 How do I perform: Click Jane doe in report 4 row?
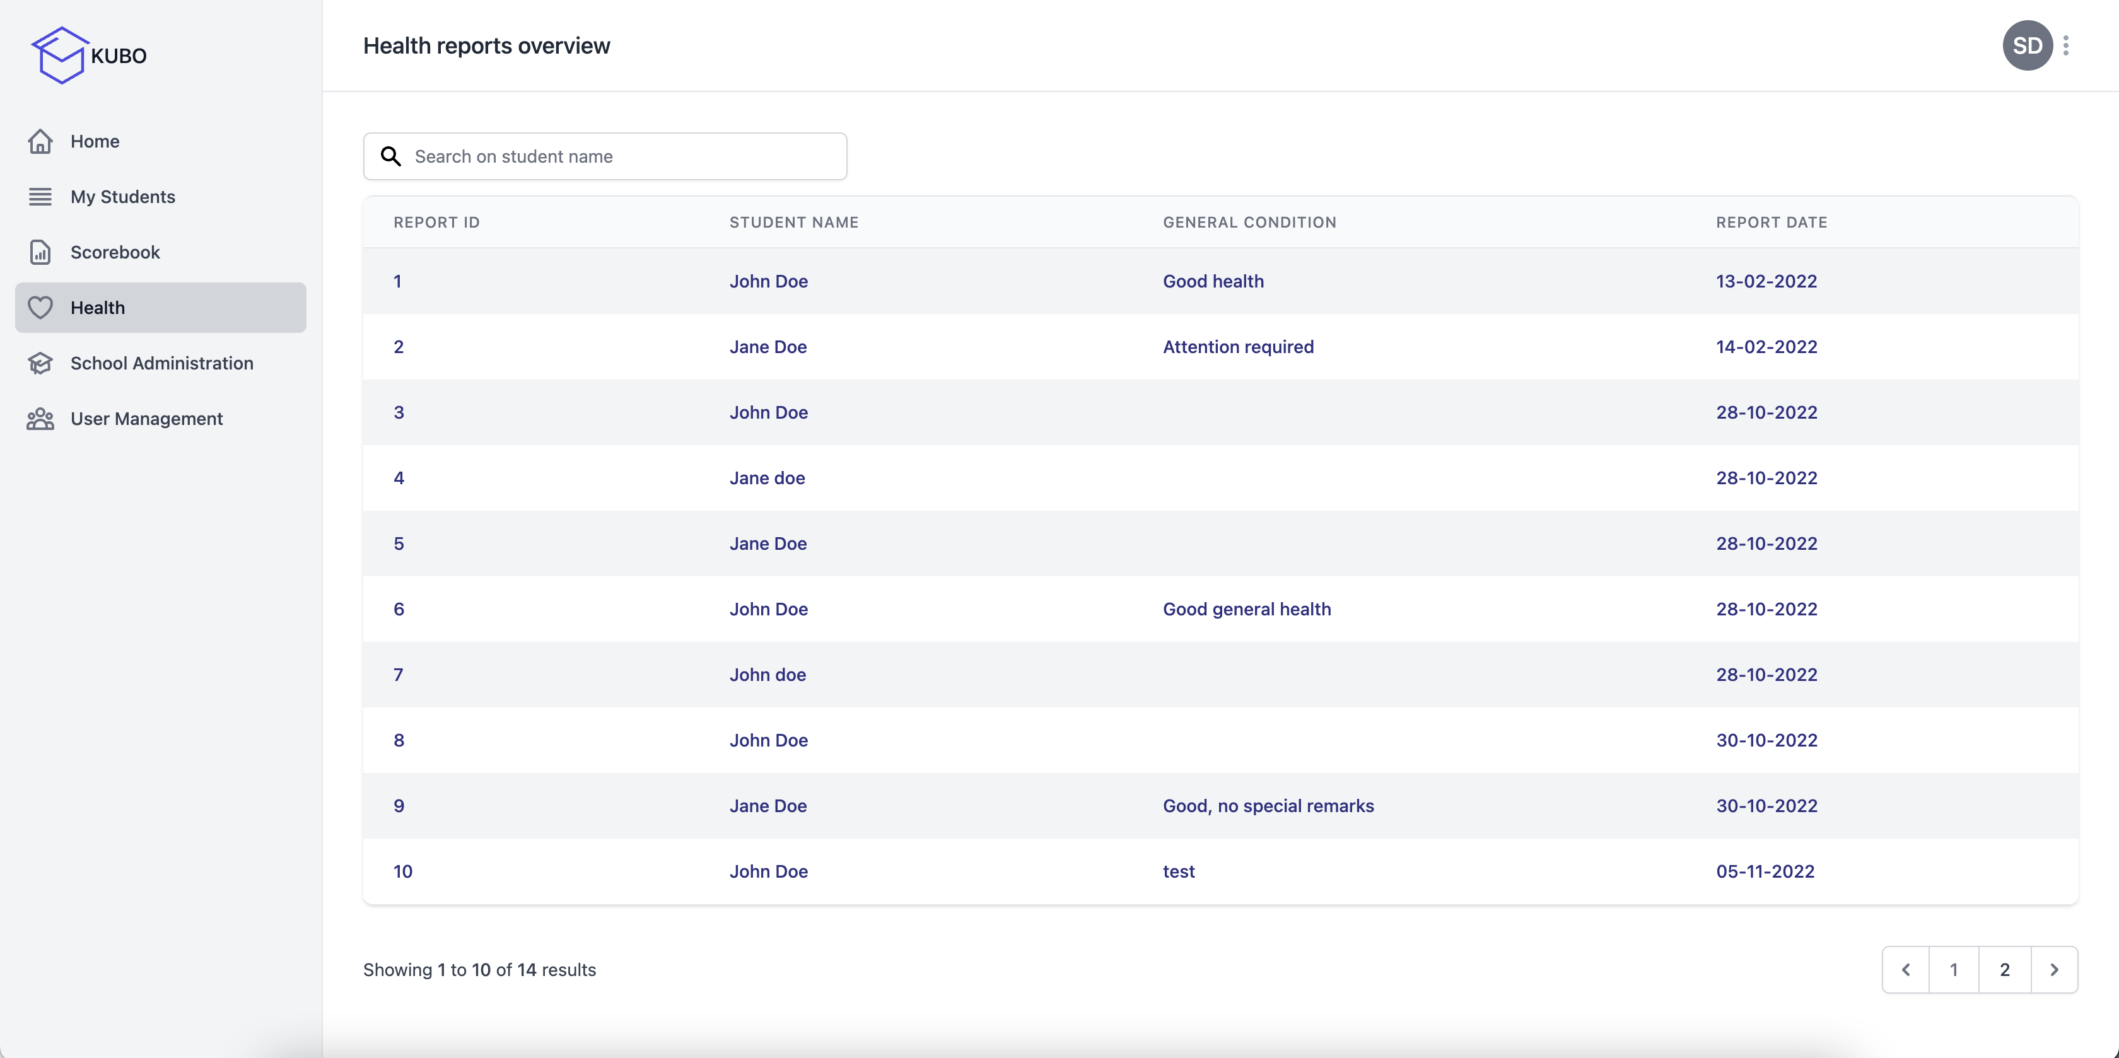(767, 478)
